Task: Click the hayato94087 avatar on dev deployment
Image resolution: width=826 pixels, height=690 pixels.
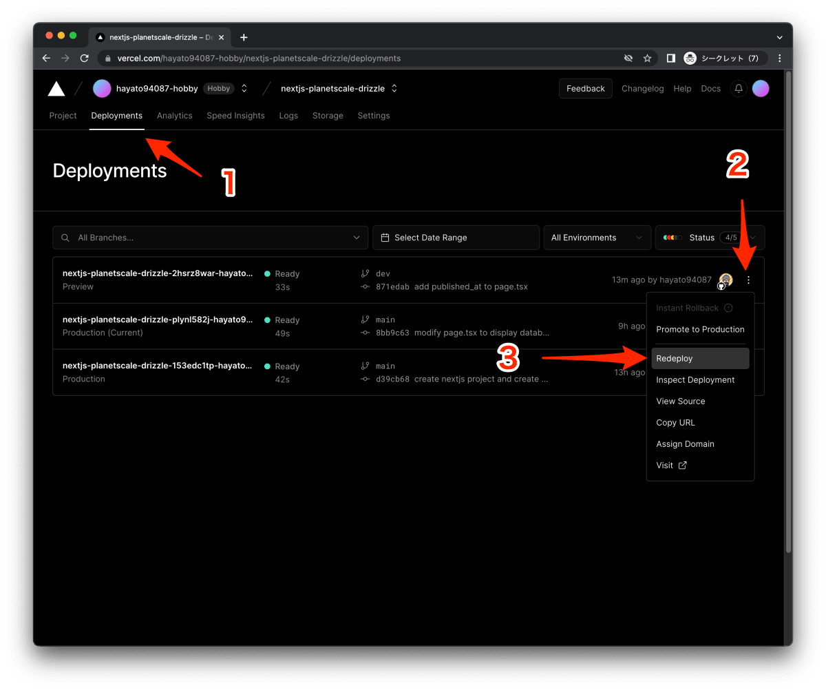Action: pyautogui.click(x=726, y=280)
